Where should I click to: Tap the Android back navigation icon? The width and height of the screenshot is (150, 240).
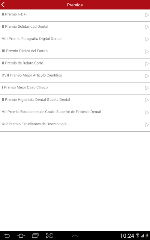pos(7,236)
